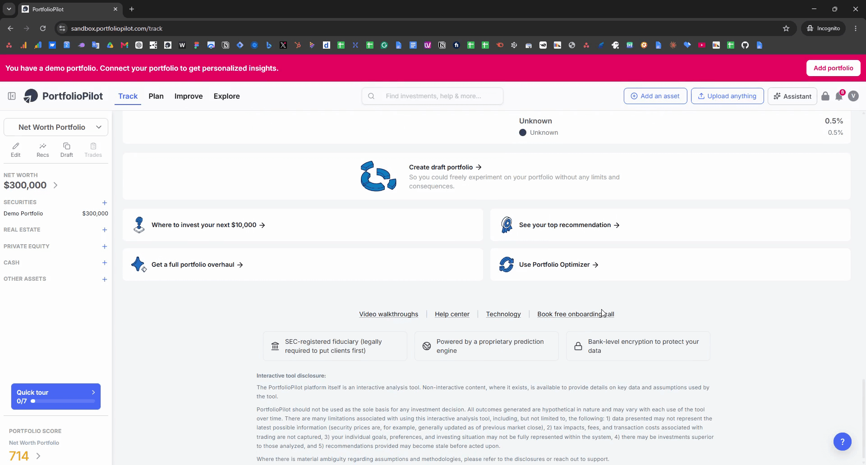Expand Portfolio Score 714 details
This screenshot has height=465, width=866.
38,456
